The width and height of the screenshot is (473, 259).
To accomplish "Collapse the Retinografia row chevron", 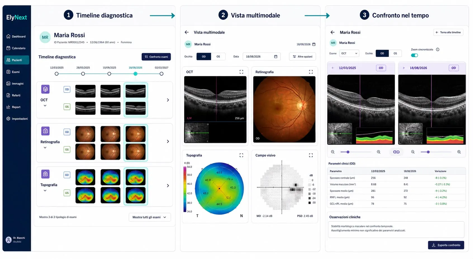I will [45, 148].
